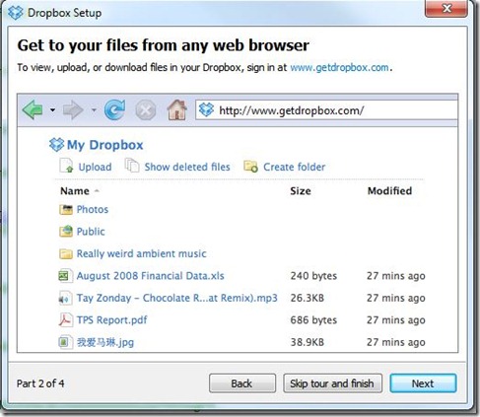480x417 pixels.
Task: Click Skip tour and finish button
Action: pyautogui.click(x=332, y=383)
